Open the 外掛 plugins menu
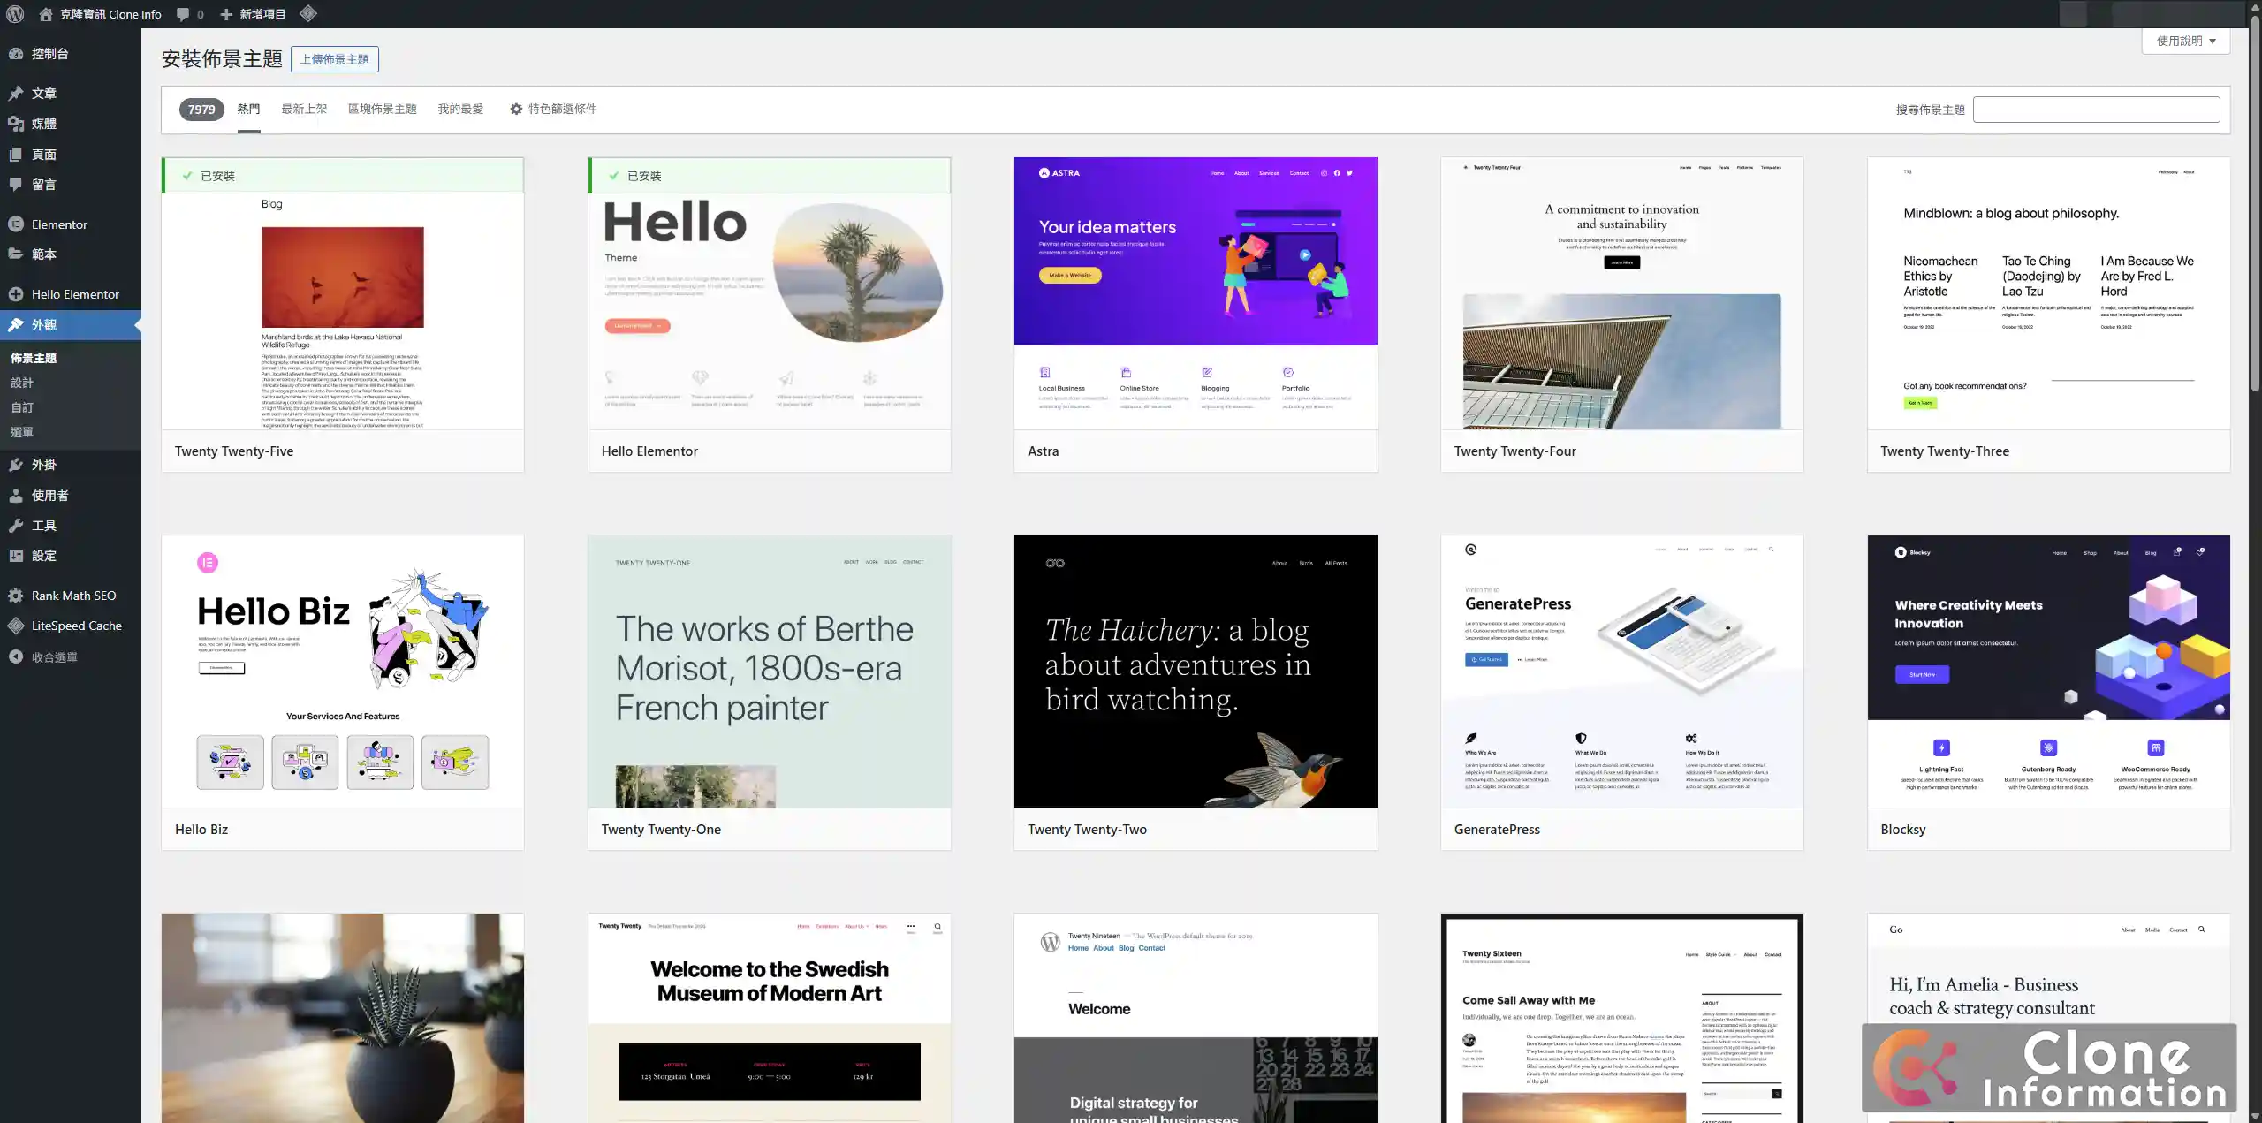 point(43,465)
